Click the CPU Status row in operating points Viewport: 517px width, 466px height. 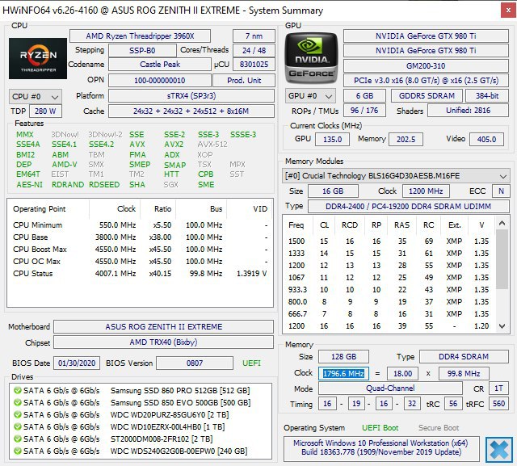click(x=140, y=274)
